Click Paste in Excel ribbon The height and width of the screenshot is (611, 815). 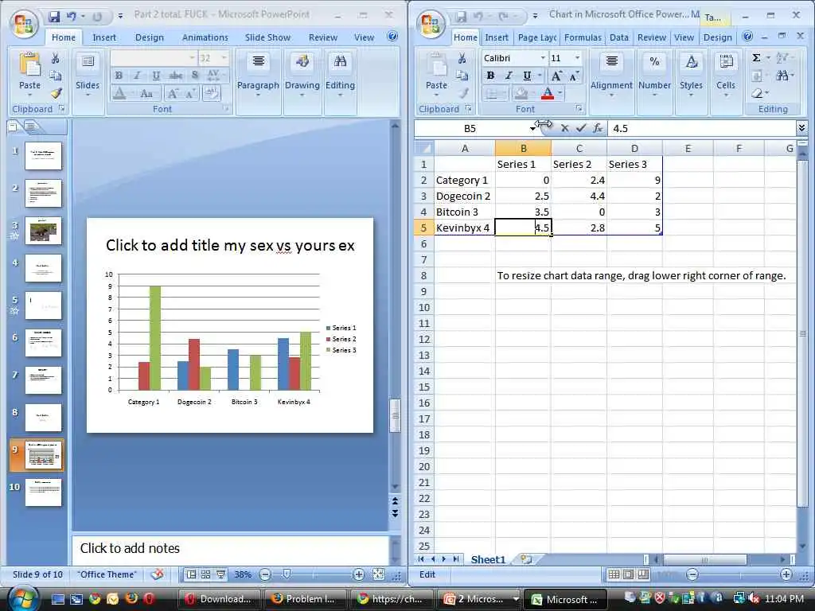coord(436,75)
